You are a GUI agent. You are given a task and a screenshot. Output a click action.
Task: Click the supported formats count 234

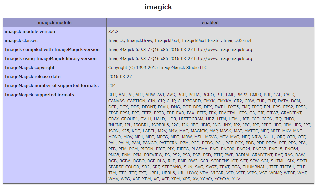(112, 86)
